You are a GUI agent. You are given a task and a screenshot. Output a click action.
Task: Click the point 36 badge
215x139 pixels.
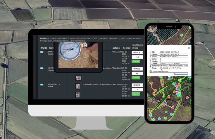pyautogui.click(x=42, y=84)
